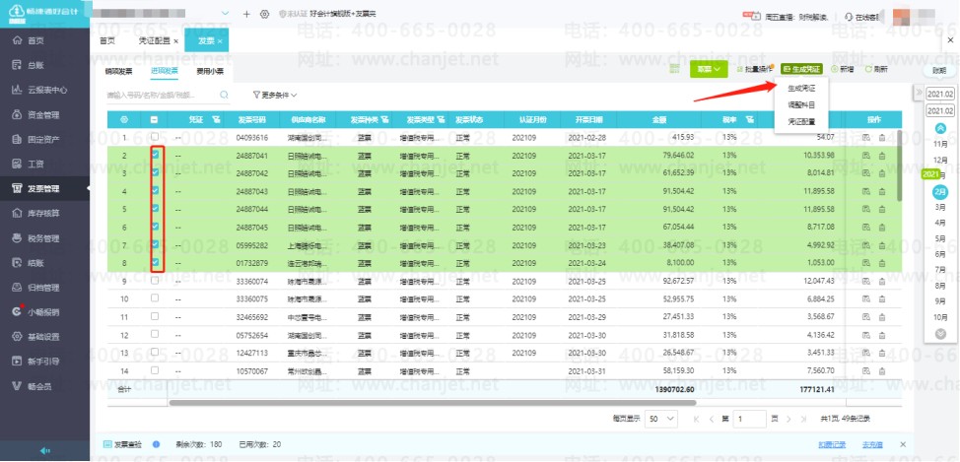The height and width of the screenshot is (462, 960).
Task: Click the view detail icon in row 9
Action: 866,280
